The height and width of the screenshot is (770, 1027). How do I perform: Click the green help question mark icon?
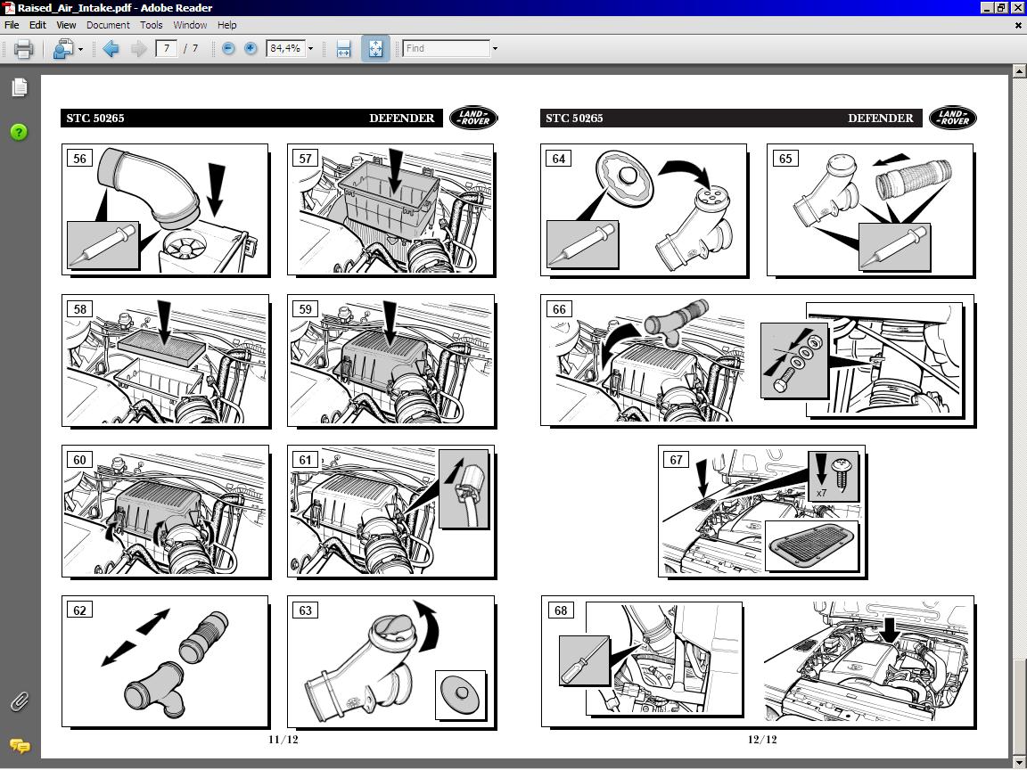(x=19, y=132)
